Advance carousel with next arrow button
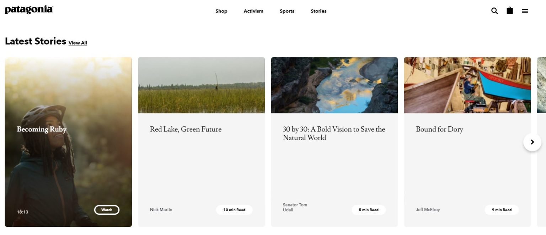 532,142
